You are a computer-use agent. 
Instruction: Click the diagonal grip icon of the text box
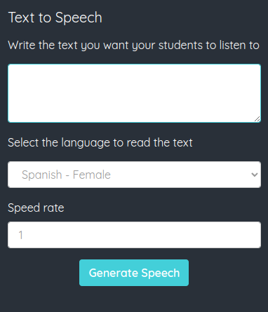pyautogui.click(x=257, y=119)
